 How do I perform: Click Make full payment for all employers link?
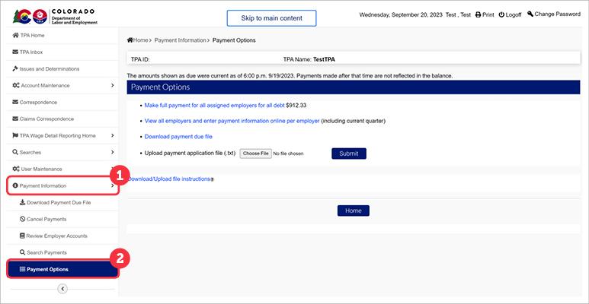214,105
